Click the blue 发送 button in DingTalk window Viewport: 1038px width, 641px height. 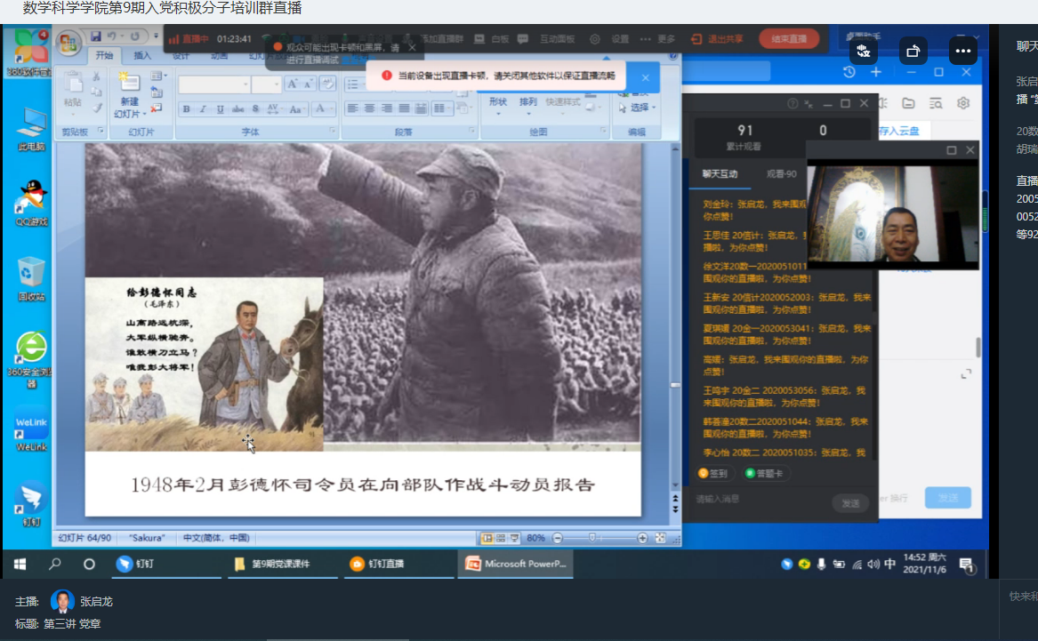(948, 498)
